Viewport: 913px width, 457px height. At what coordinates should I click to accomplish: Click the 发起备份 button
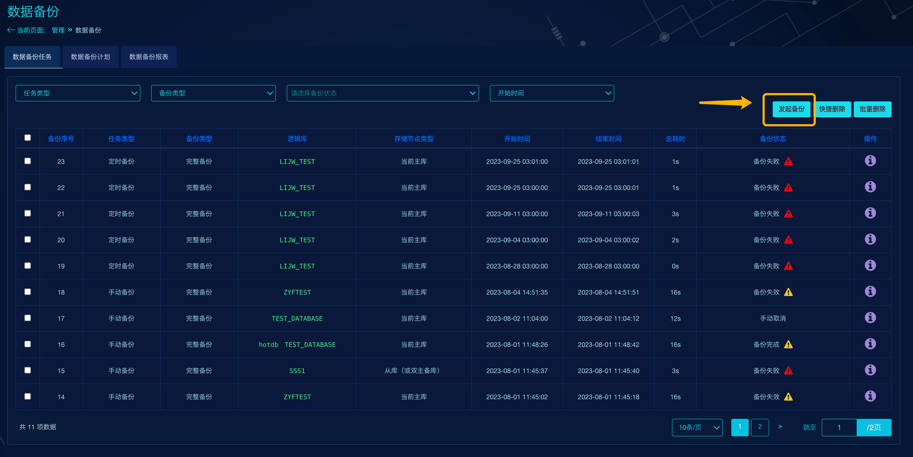(x=791, y=109)
